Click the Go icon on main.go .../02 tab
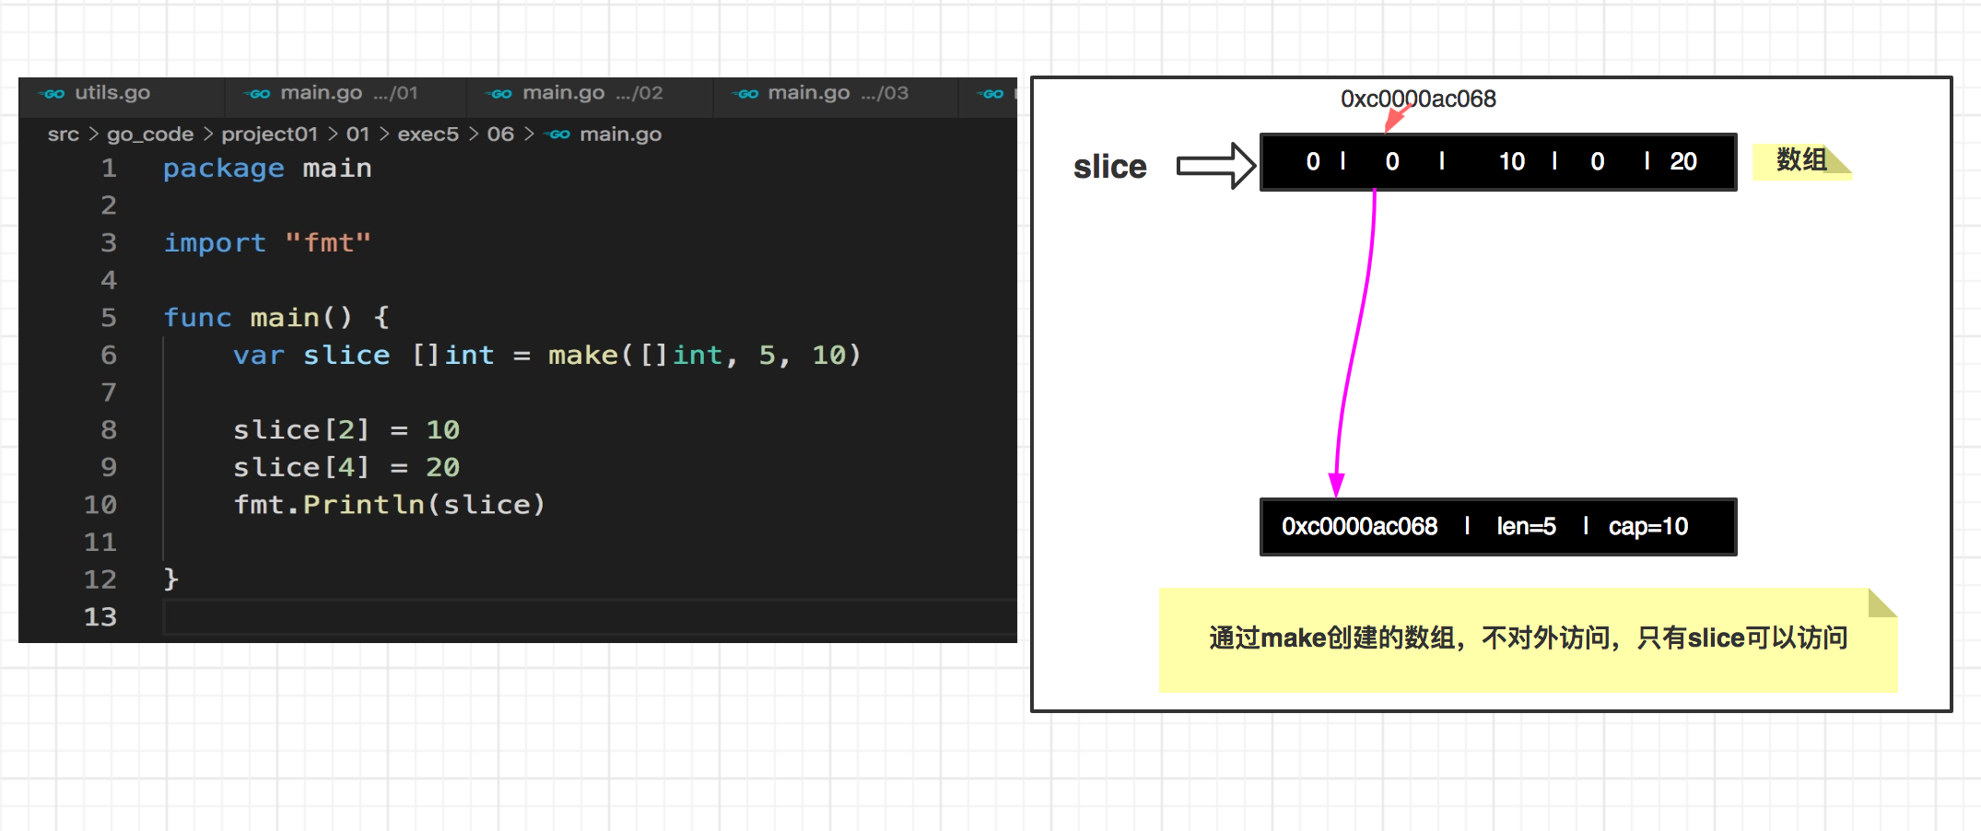This screenshot has width=1981, height=831. (x=501, y=93)
